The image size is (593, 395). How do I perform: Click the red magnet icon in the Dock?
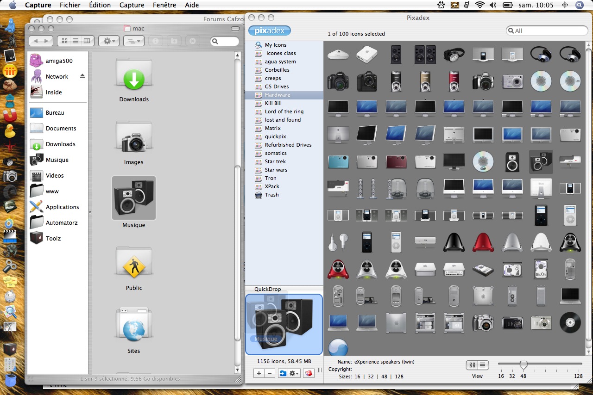10,116
